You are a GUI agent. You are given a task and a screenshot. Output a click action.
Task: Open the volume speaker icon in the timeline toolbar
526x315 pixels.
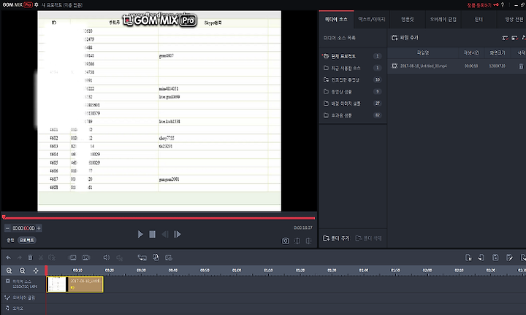pyautogui.click(x=107, y=257)
